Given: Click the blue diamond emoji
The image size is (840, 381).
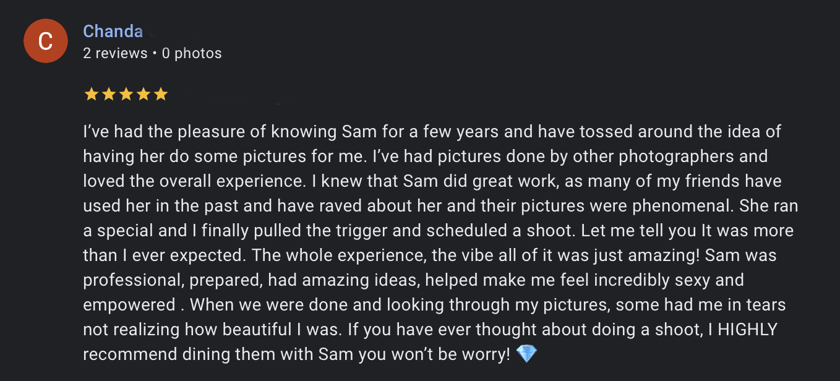Looking at the screenshot, I should point(526,354).
